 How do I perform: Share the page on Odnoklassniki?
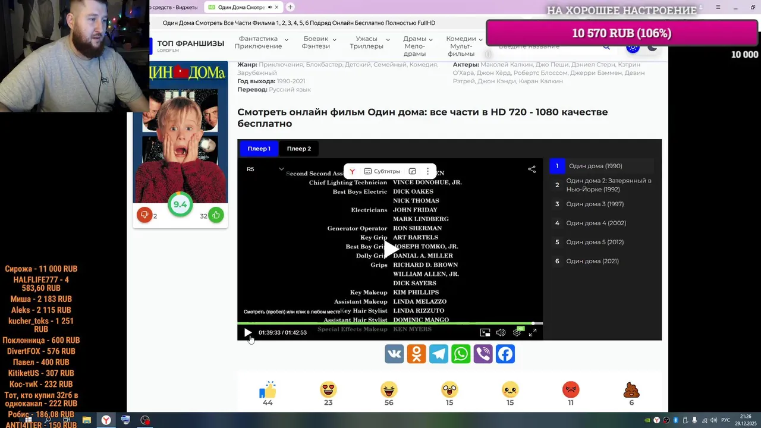coord(416,354)
